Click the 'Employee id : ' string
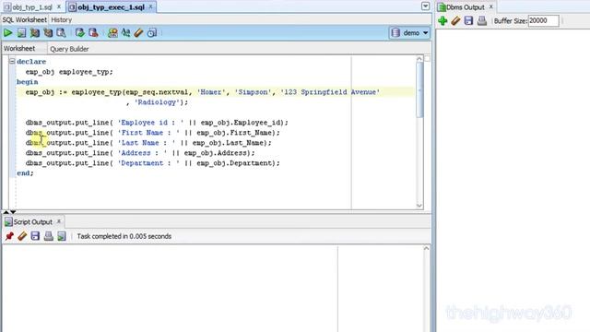590x332 pixels. point(150,123)
